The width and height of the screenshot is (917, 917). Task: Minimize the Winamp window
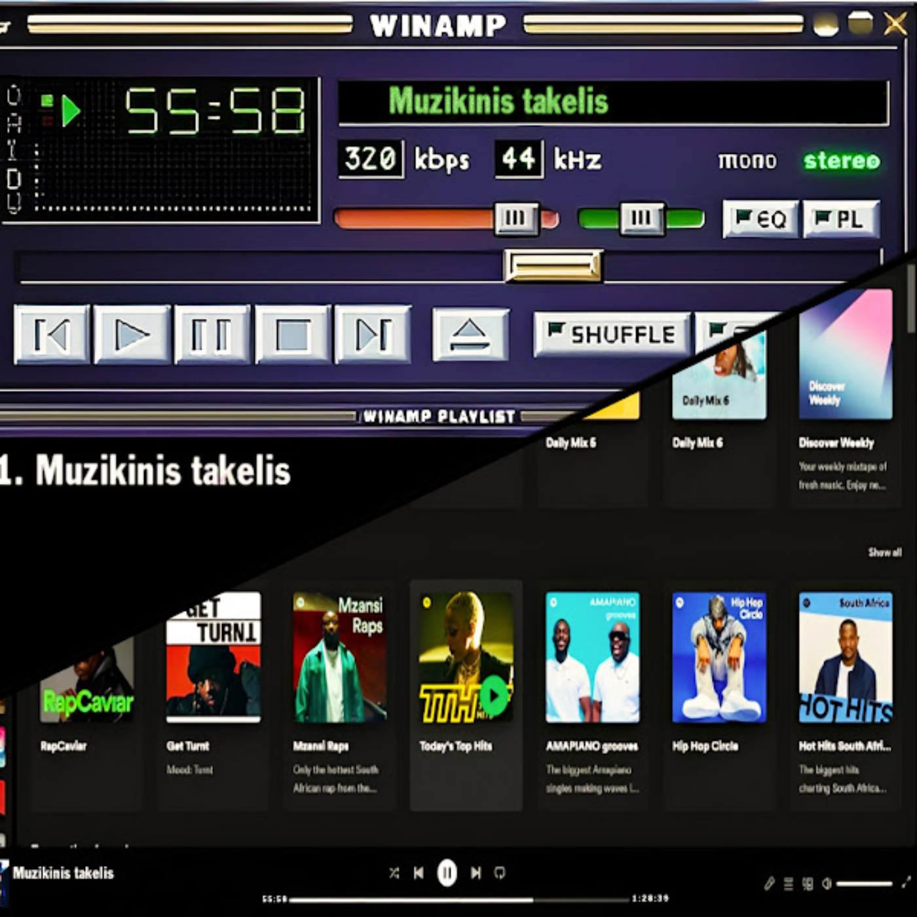[825, 25]
